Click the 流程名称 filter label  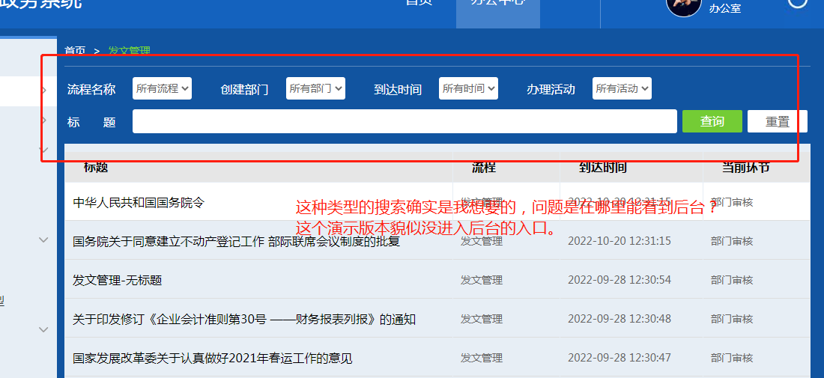pyautogui.click(x=91, y=89)
